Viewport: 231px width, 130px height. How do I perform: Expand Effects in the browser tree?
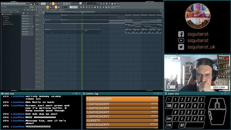tap(6, 20)
